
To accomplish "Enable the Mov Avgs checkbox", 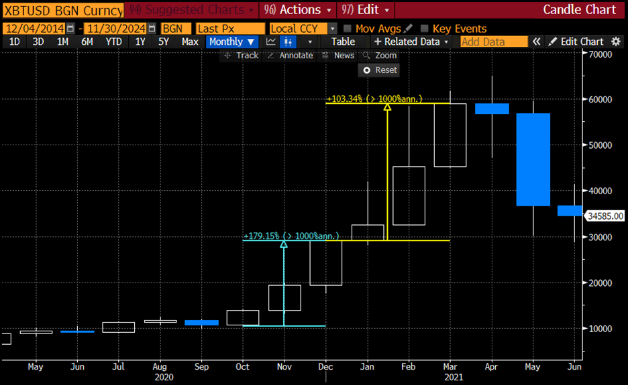I will pyautogui.click(x=348, y=28).
